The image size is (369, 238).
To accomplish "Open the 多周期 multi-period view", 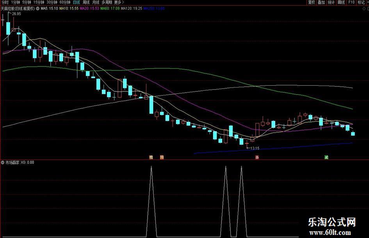I will (x=107, y=2).
